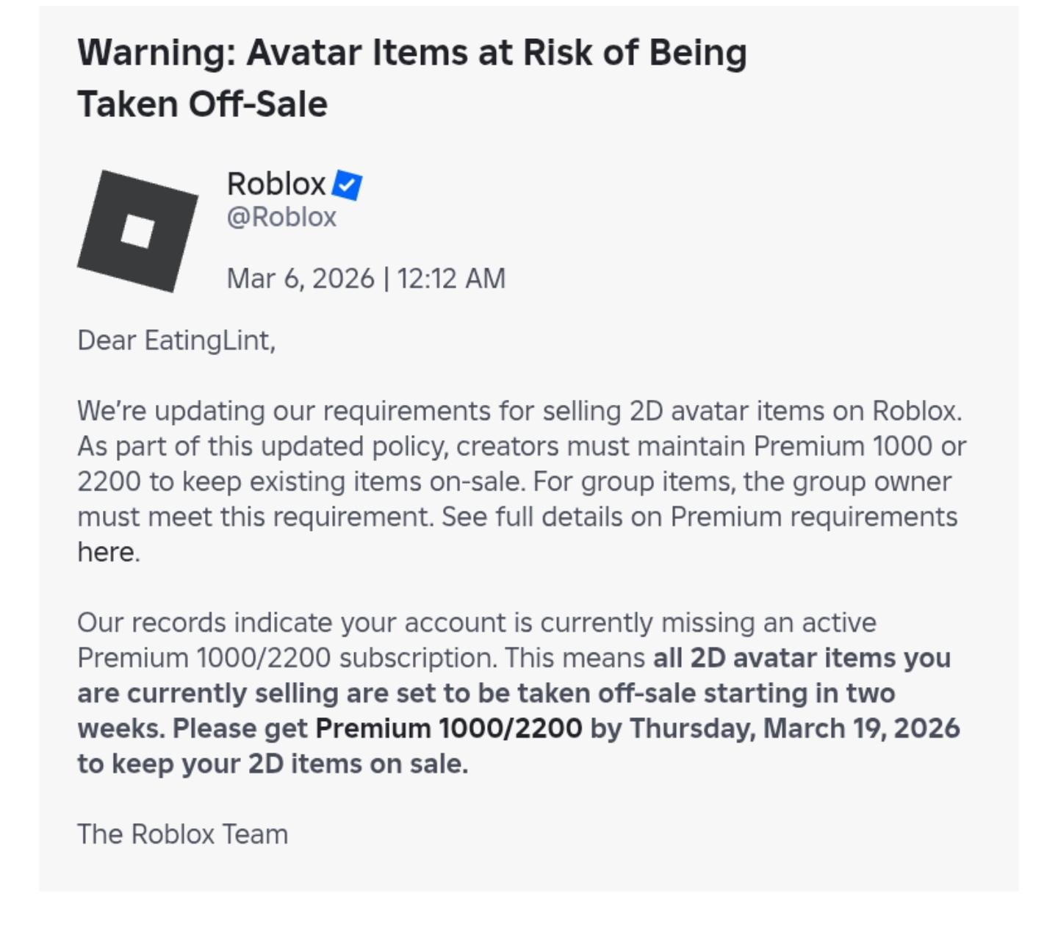The width and height of the screenshot is (1058, 943).
Task: Open the Roblox sender display name
Action: click(x=276, y=184)
